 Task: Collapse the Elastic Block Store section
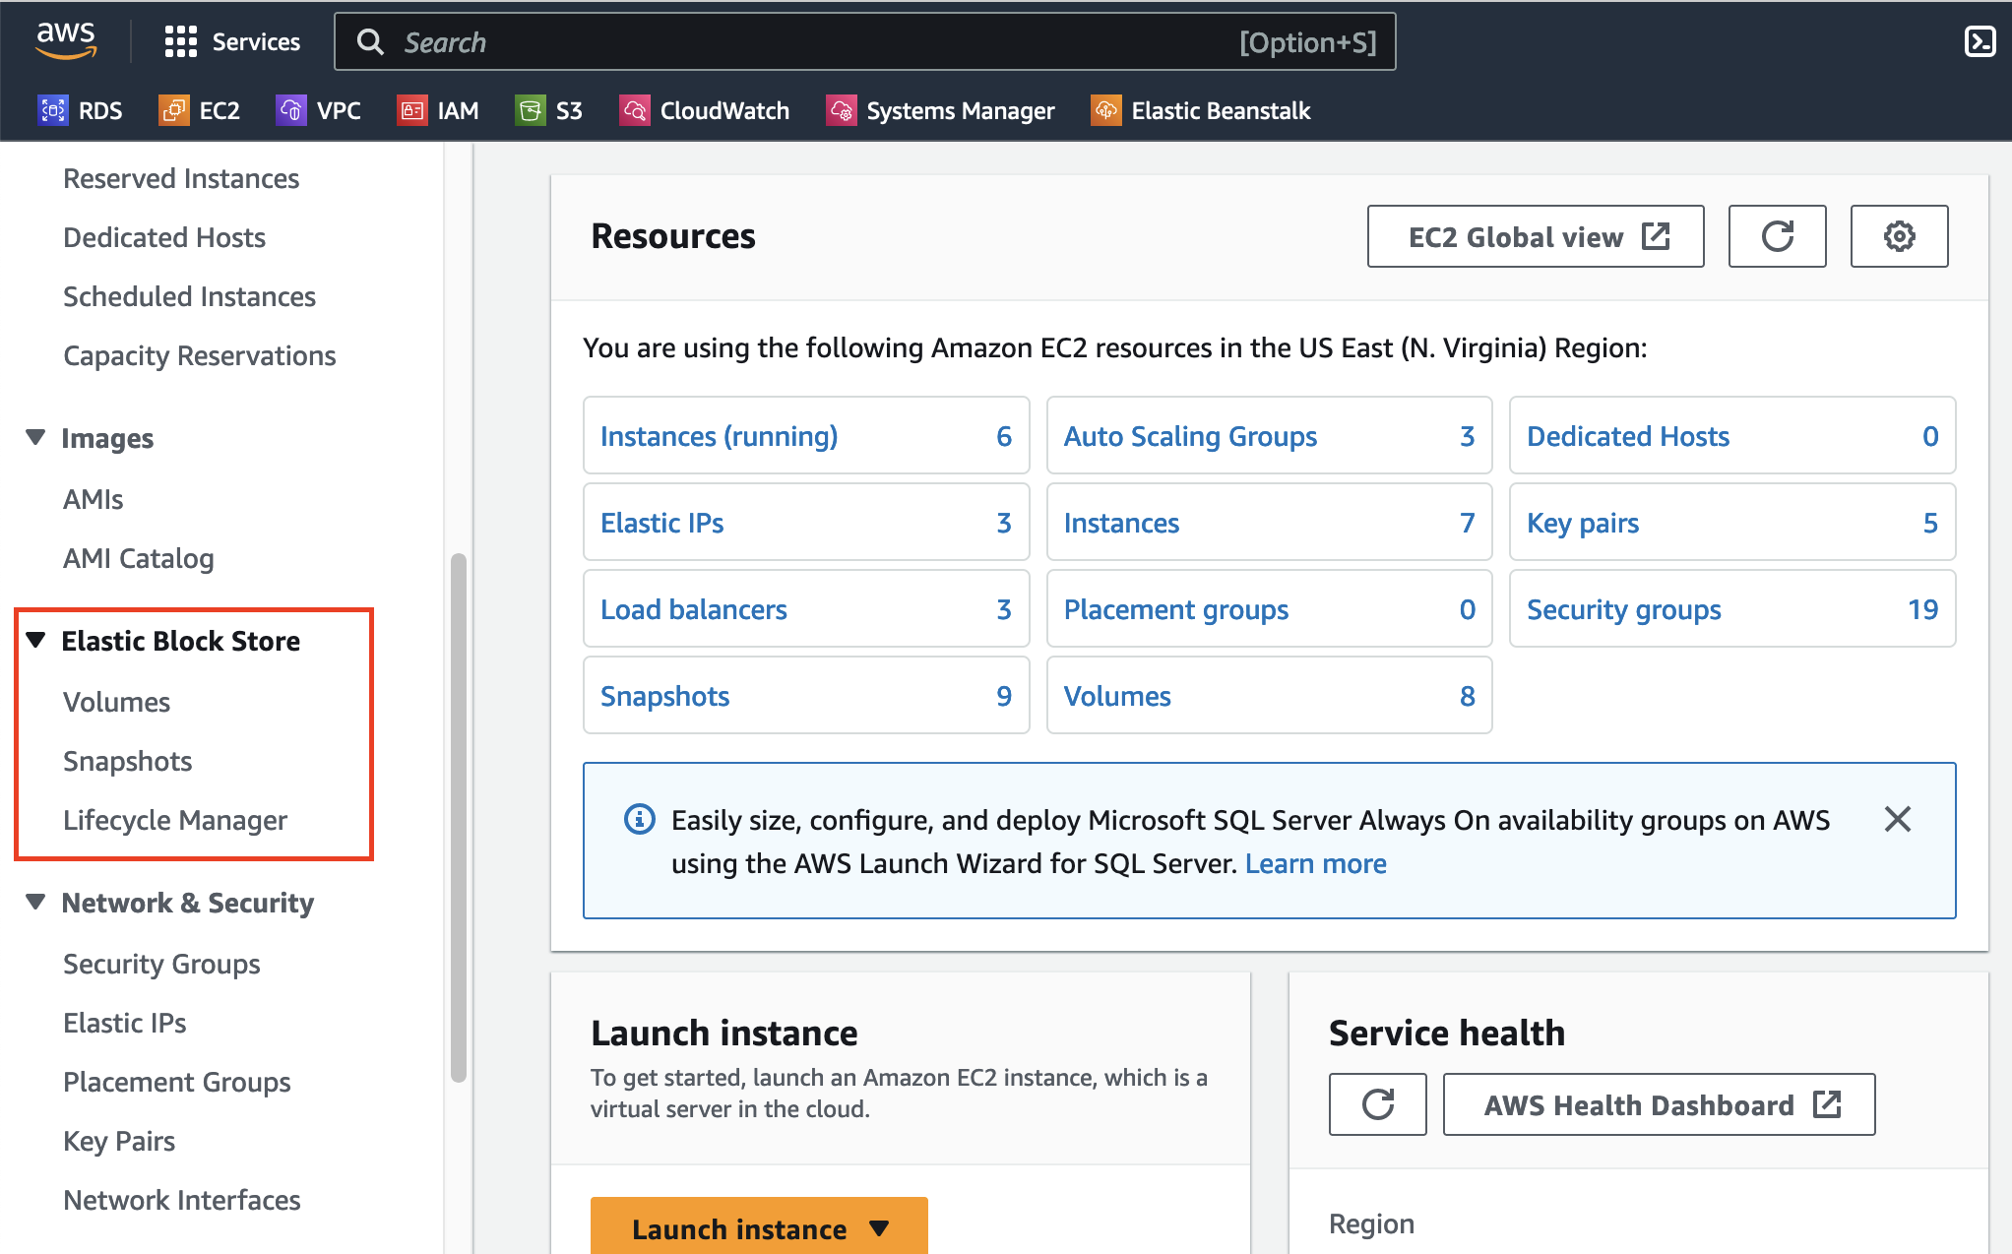coord(35,641)
